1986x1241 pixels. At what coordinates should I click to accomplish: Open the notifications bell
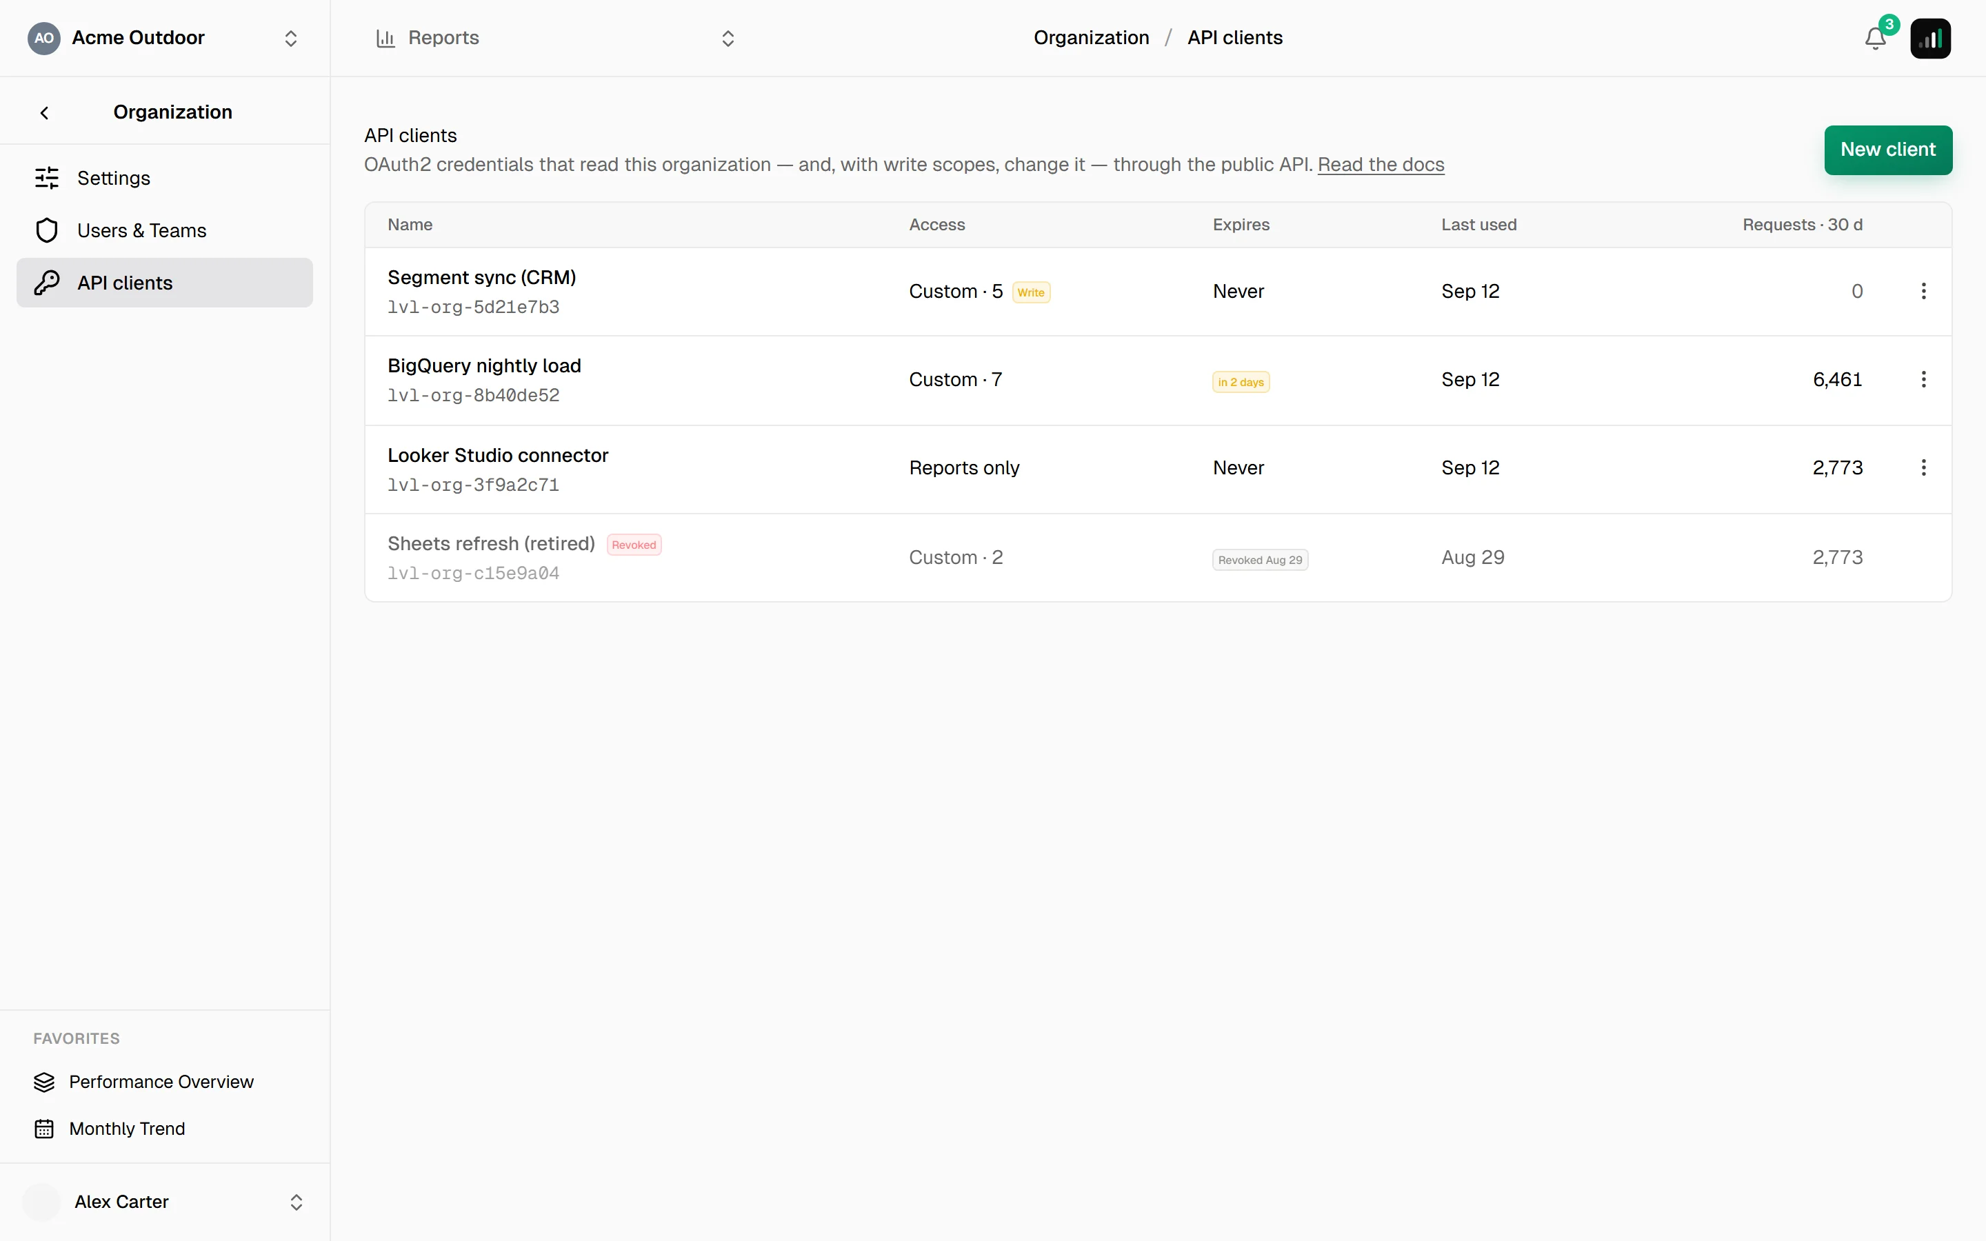pyautogui.click(x=1875, y=39)
